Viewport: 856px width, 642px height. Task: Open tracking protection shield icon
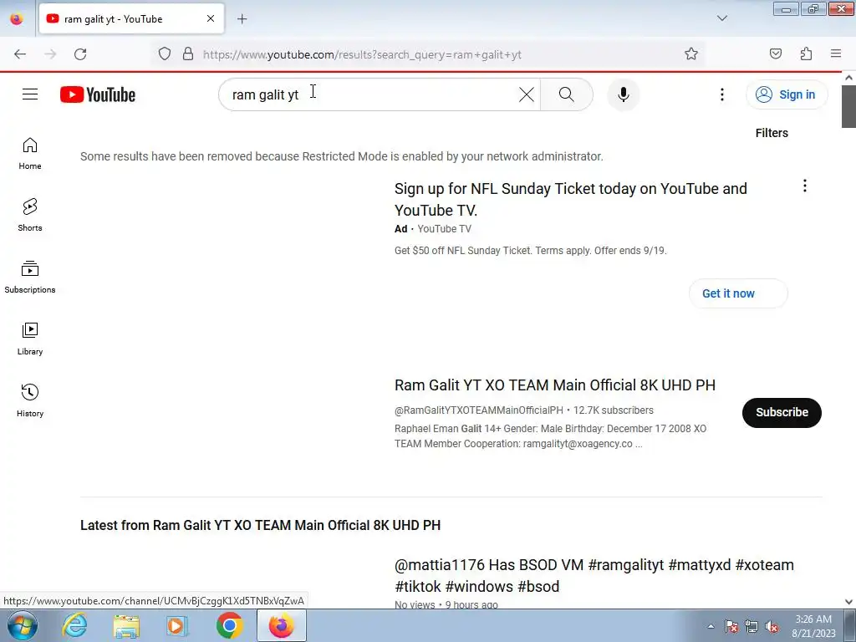(165, 54)
